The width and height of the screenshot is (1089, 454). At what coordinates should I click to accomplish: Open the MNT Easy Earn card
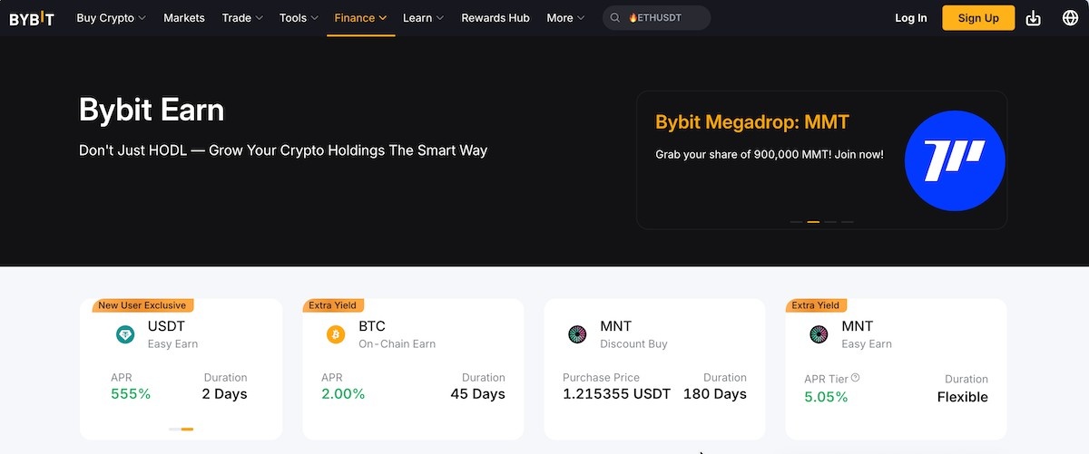point(896,369)
